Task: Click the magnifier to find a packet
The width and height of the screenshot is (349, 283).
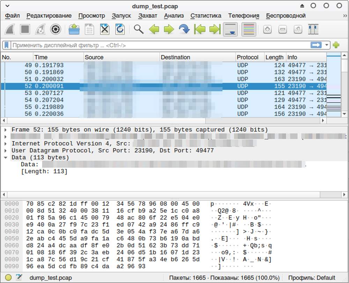Action: (x=139, y=29)
